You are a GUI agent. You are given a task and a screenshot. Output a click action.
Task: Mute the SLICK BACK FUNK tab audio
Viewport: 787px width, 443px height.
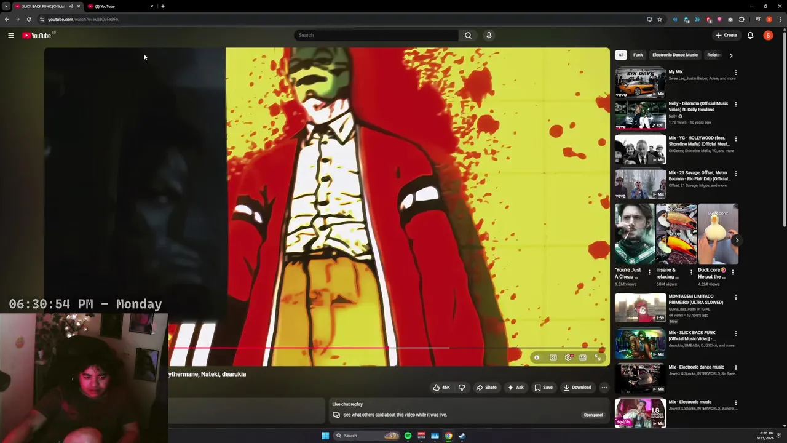pyautogui.click(x=71, y=6)
